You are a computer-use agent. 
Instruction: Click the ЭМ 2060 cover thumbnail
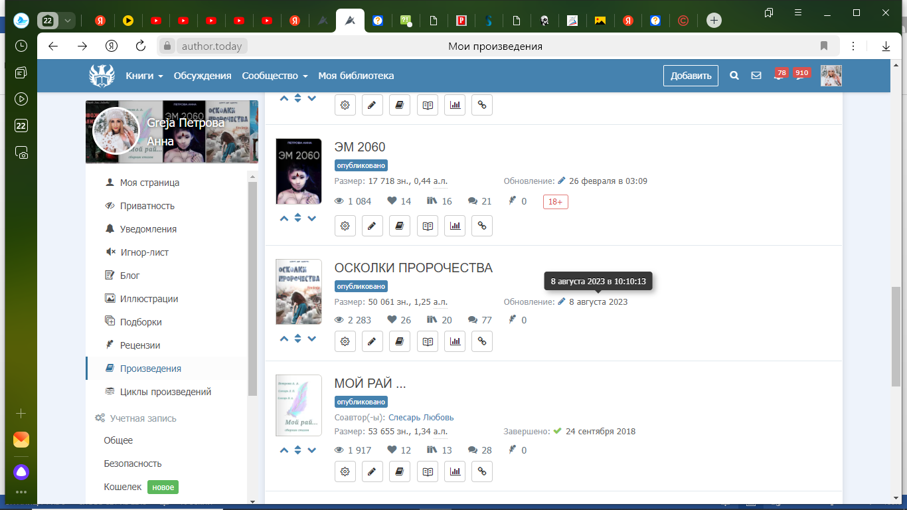point(299,171)
